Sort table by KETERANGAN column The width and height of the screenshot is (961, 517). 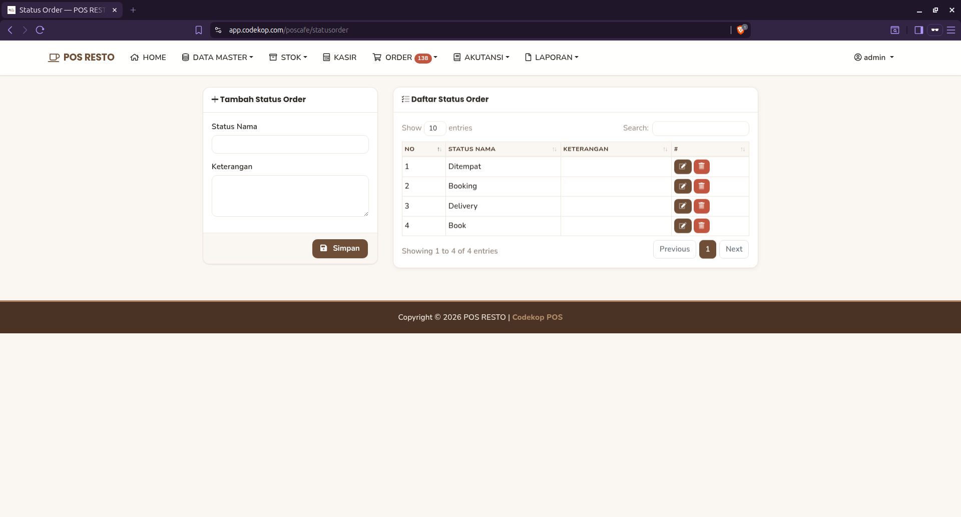[616, 149]
